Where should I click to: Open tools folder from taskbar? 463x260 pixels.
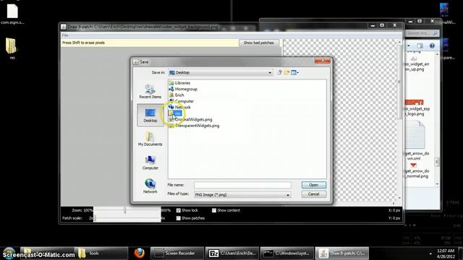click(101, 253)
